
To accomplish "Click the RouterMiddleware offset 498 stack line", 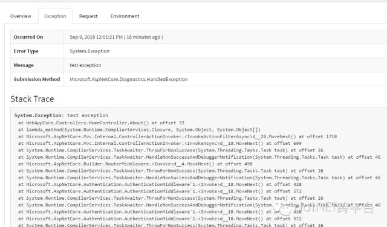I will 135,164.
